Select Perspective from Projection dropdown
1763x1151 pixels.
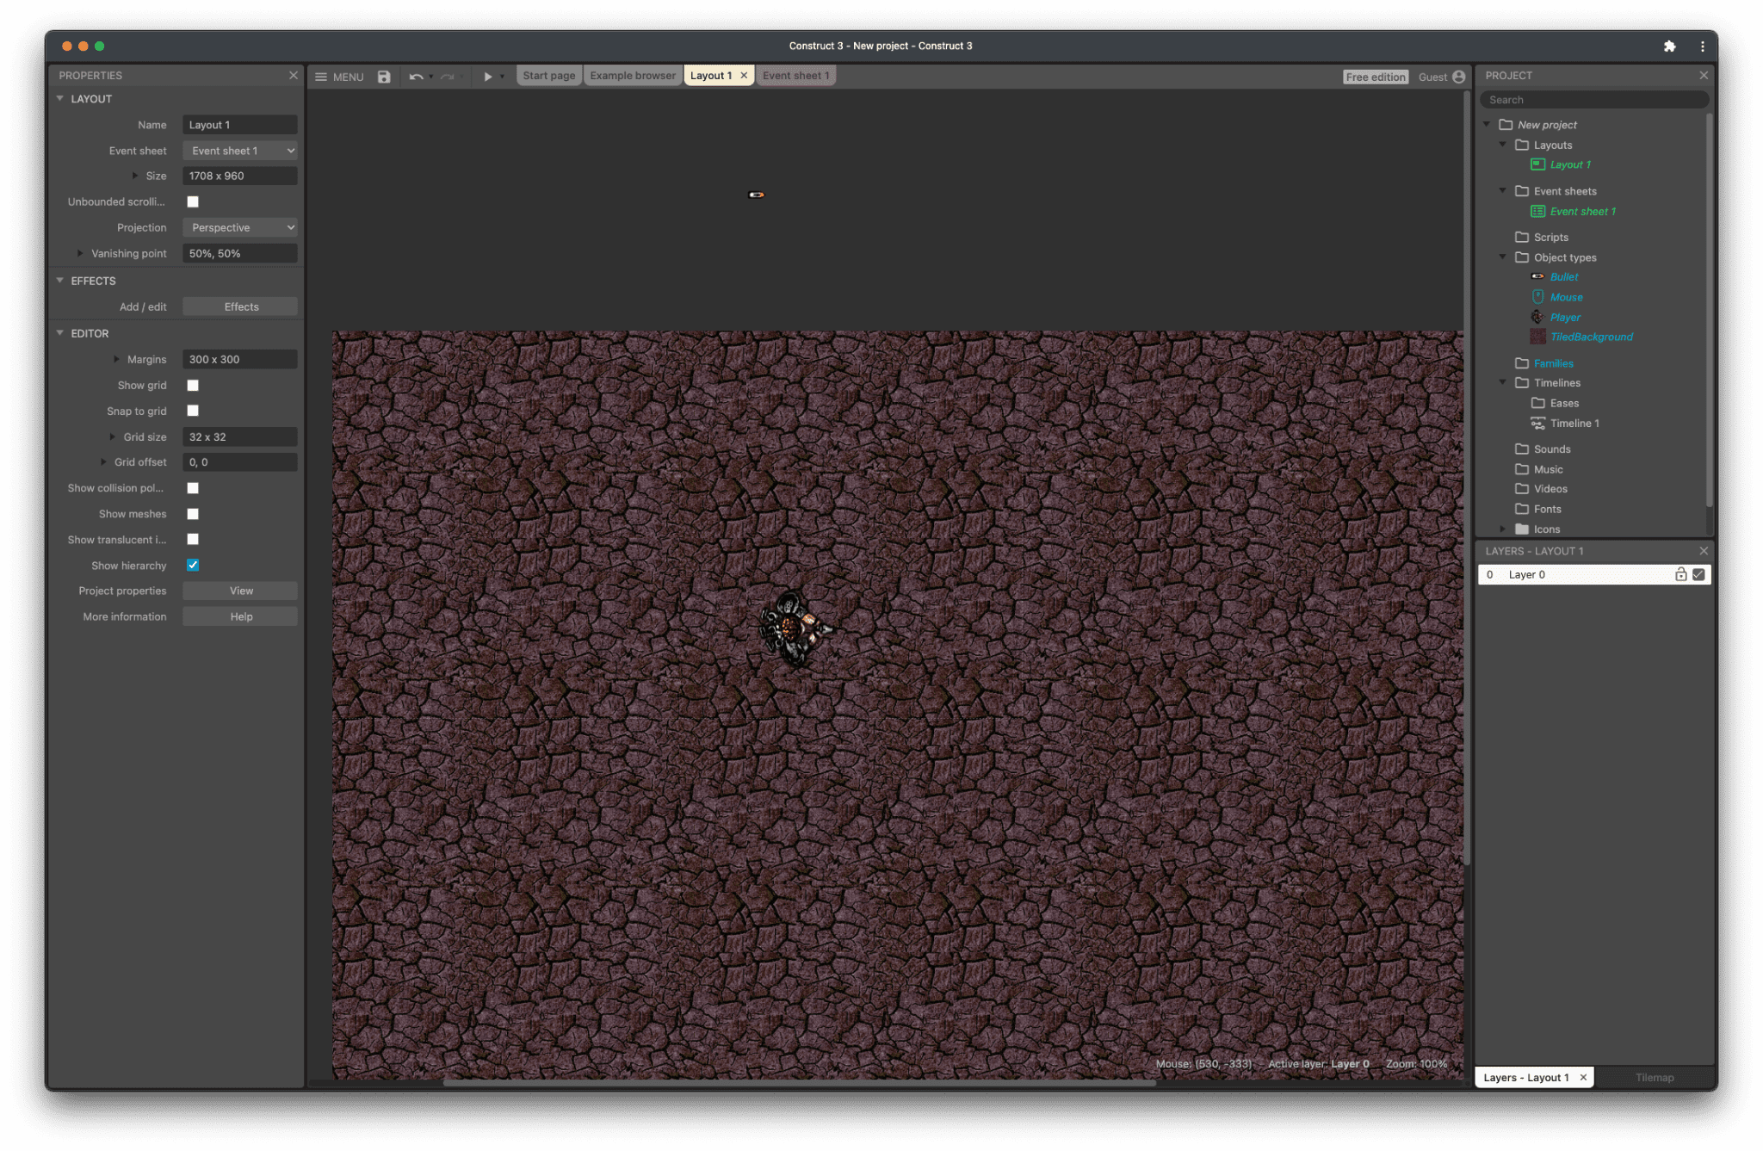[x=240, y=227]
